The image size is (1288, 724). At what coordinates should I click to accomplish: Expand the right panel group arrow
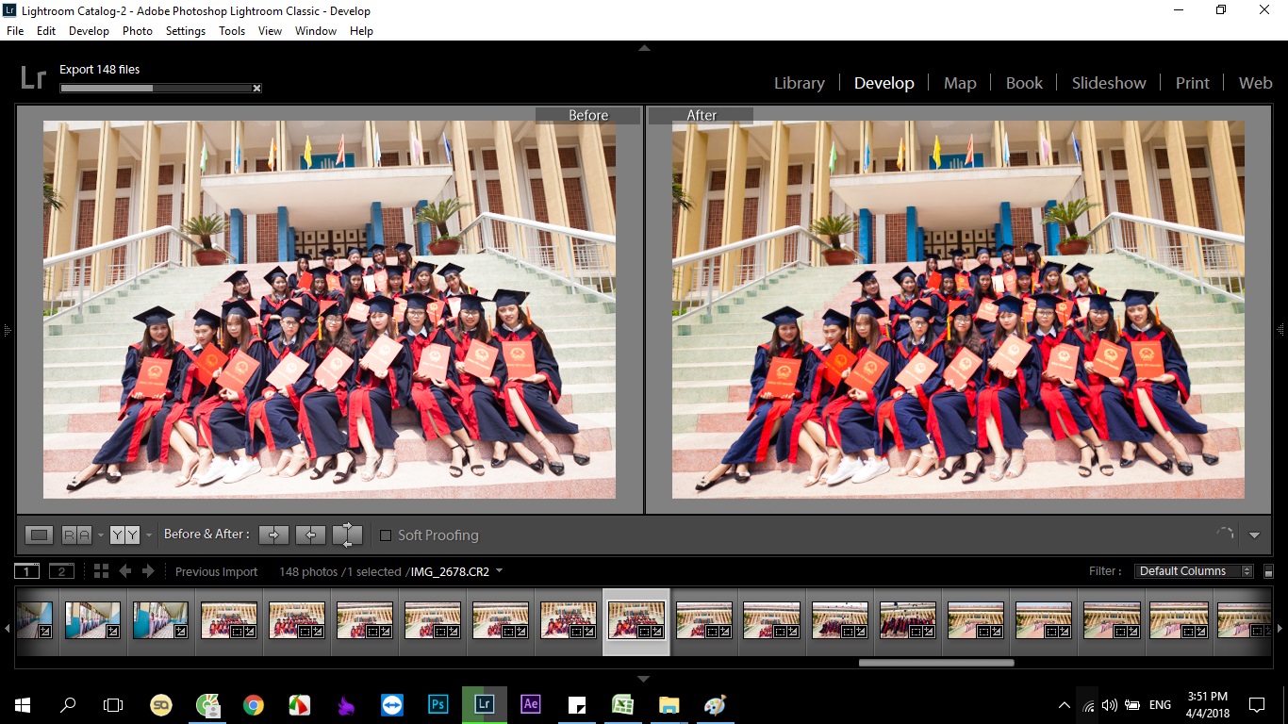(x=1281, y=330)
